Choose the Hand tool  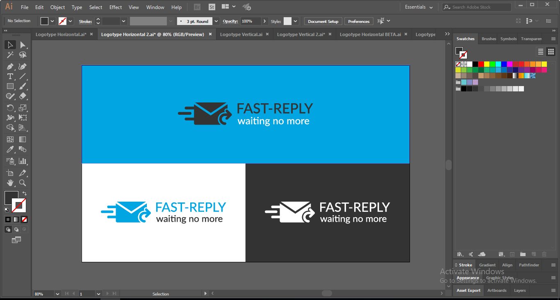[x=10, y=183]
